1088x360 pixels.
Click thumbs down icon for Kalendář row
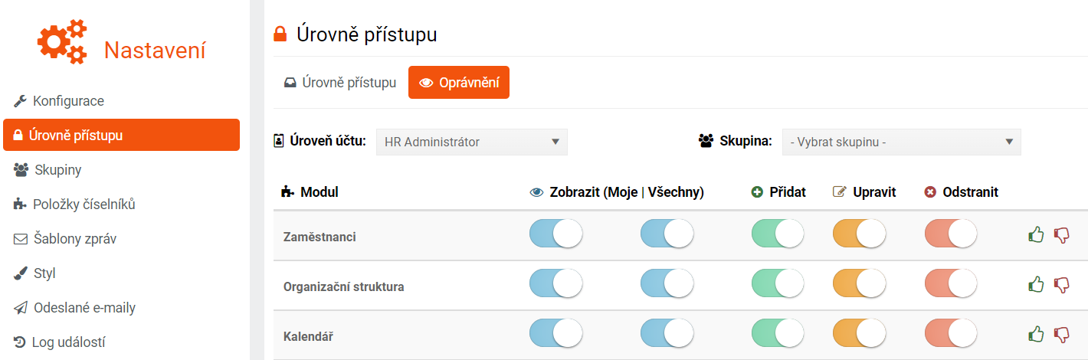tap(1061, 335)
